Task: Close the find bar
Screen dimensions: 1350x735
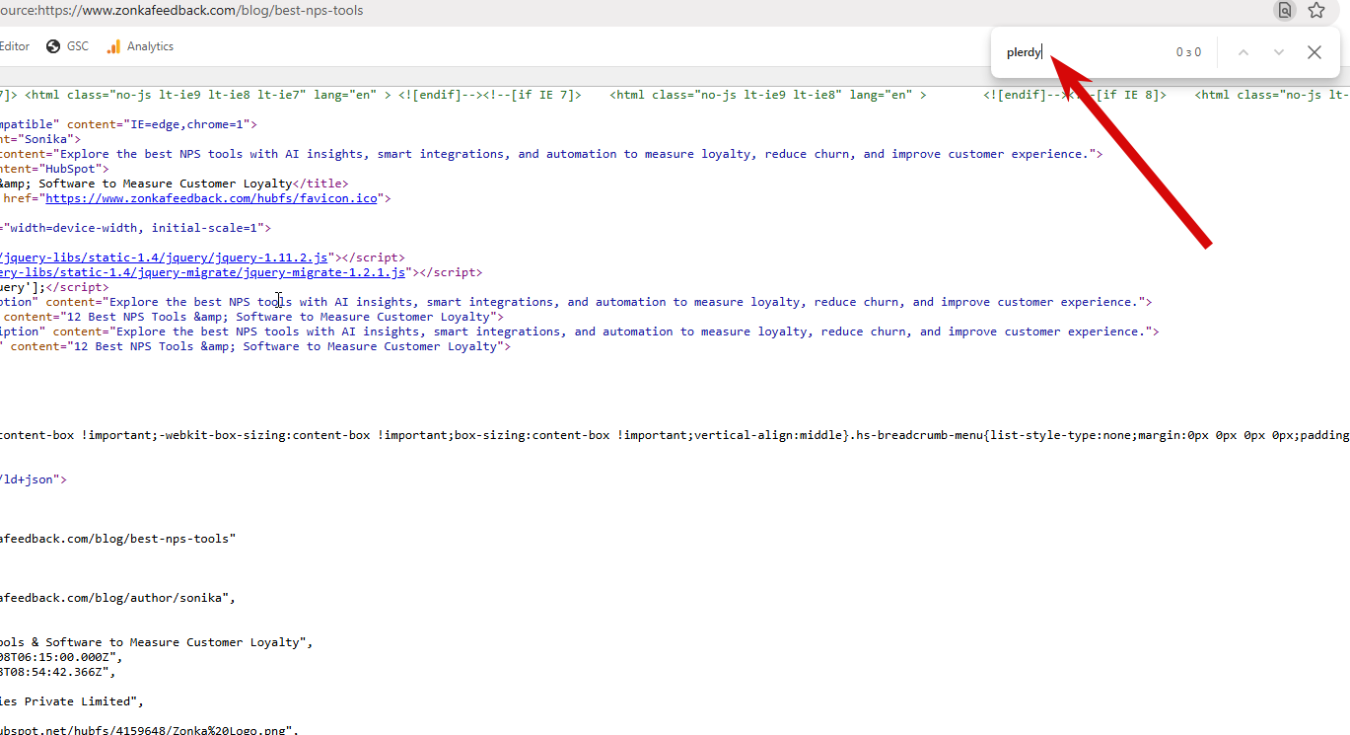Action: (x=1314, y=52)
